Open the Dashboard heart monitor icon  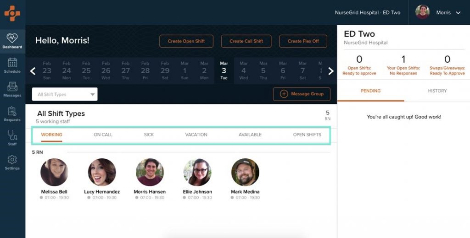[12, 38]
